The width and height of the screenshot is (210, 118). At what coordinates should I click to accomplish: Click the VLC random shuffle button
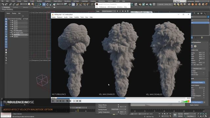click(80, 101)
